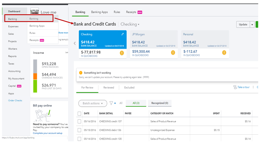Click the warning icon on JP Morgan card
This screenshot has height=149, width=265.
[x=173, y=52]
